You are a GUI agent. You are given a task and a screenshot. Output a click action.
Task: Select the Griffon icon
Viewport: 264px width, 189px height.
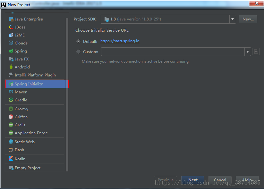tap(11, 117)
